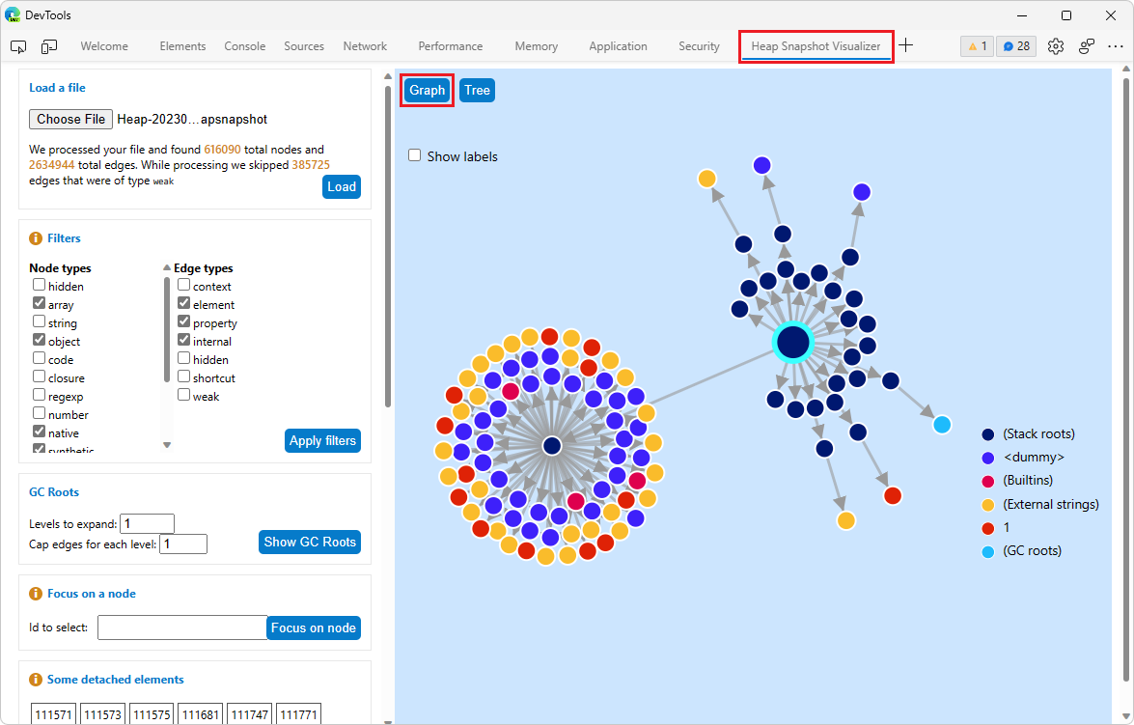Screen dimensions: 1134x725
Task: Click the Load button
Action: click(x=342, y=186)
